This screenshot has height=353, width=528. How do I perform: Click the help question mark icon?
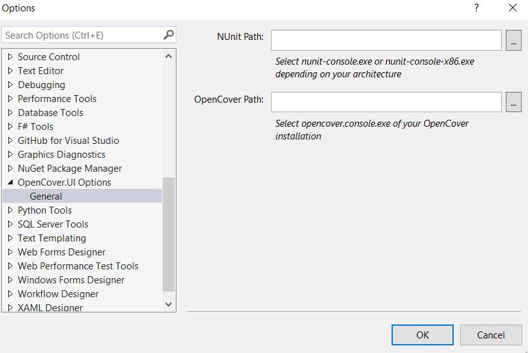476,8
